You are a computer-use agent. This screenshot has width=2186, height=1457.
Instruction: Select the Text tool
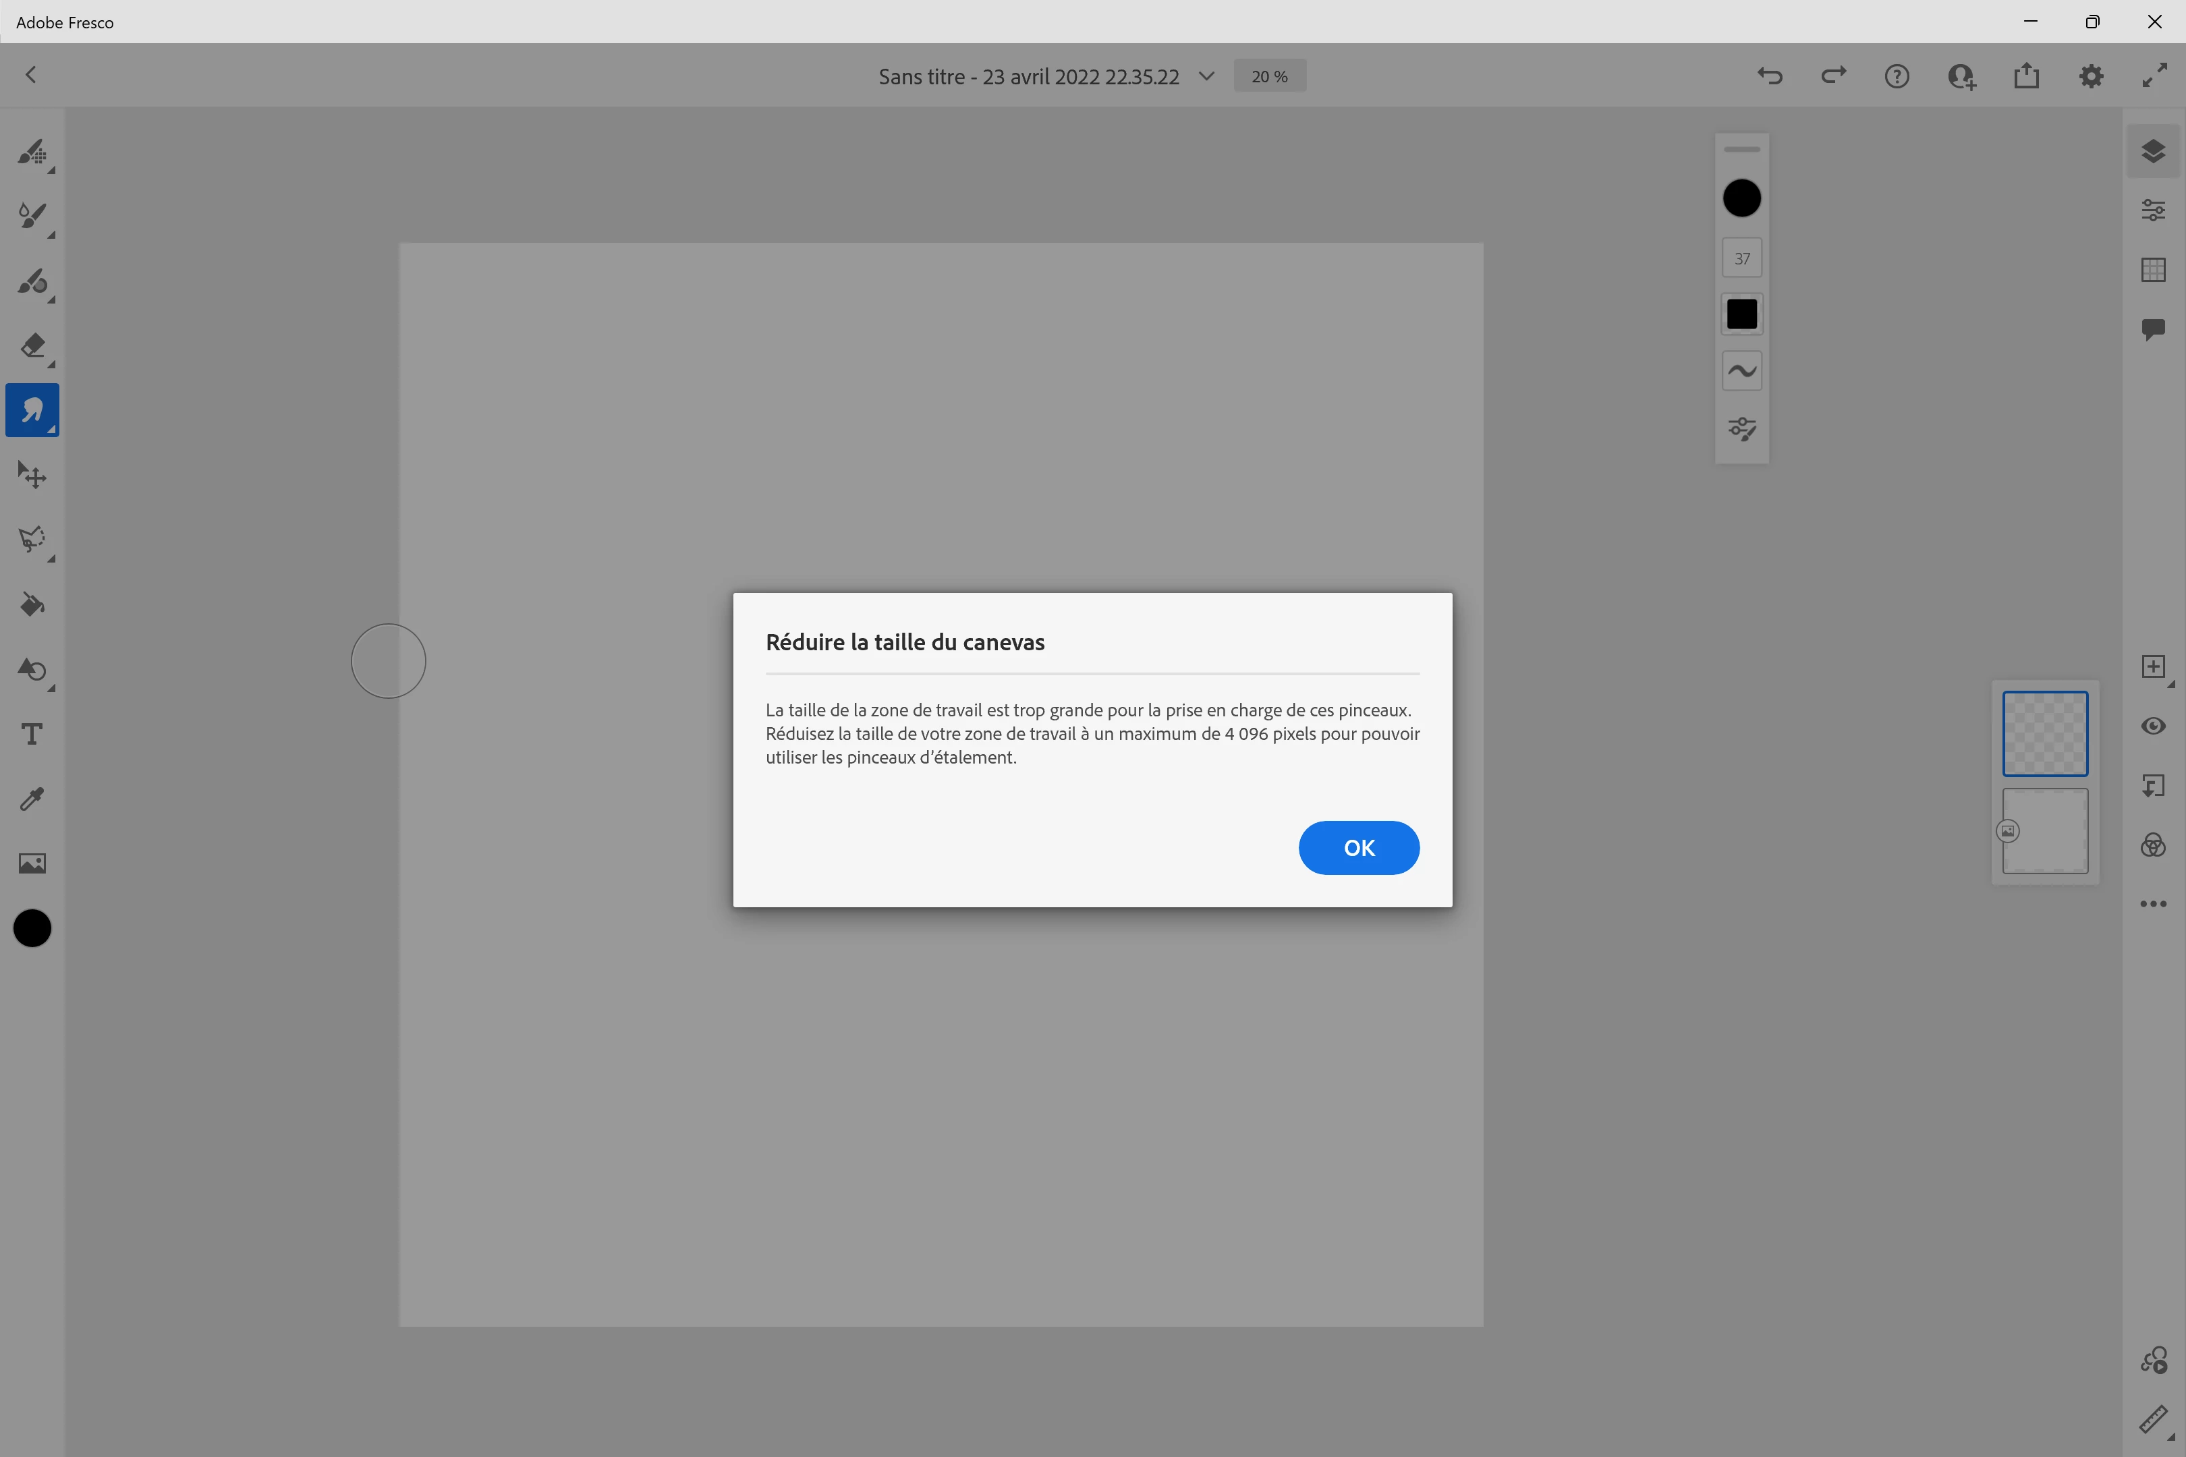[x=32, y=734]
